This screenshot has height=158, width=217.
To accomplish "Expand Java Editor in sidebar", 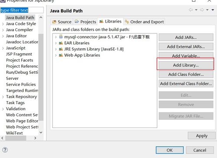I will [3, 36].
